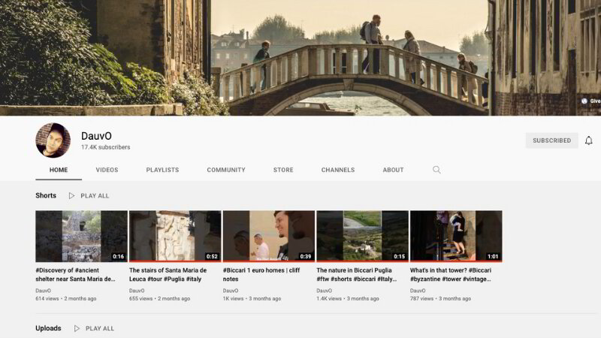Select the Home tab
This screenshot has height=338, width=601.
point(59,170)
